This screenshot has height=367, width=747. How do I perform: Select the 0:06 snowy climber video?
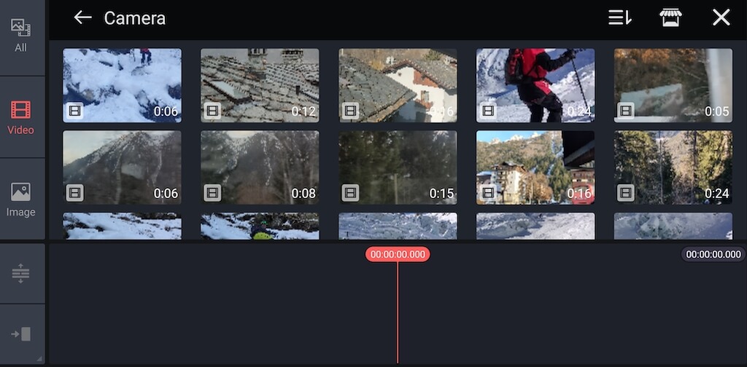pos(122,85)
